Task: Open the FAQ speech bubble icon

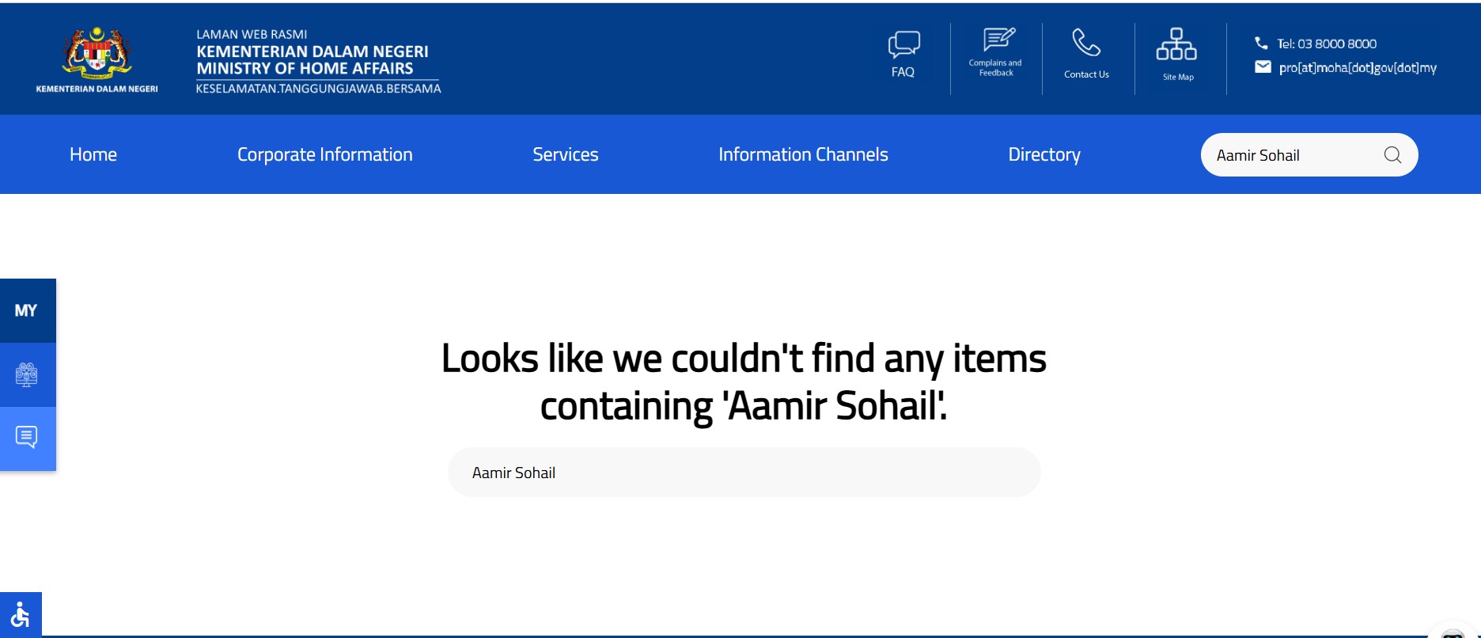Action: click(903, 44)
